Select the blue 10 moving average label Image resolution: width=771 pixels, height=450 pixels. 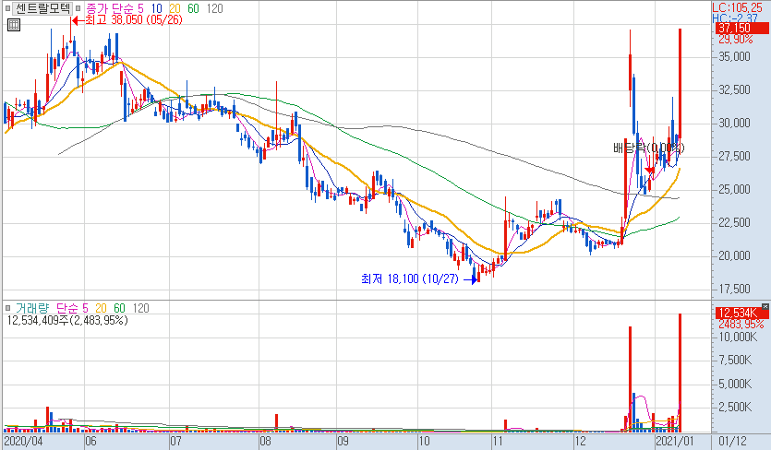[x=156, y=8]
